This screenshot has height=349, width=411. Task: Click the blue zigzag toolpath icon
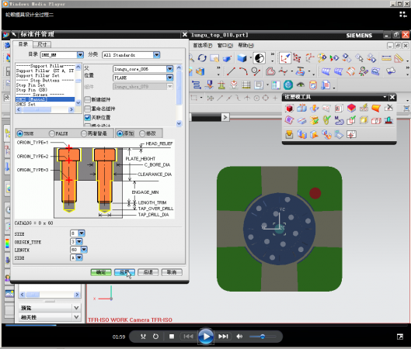click(x=197, y=85)
